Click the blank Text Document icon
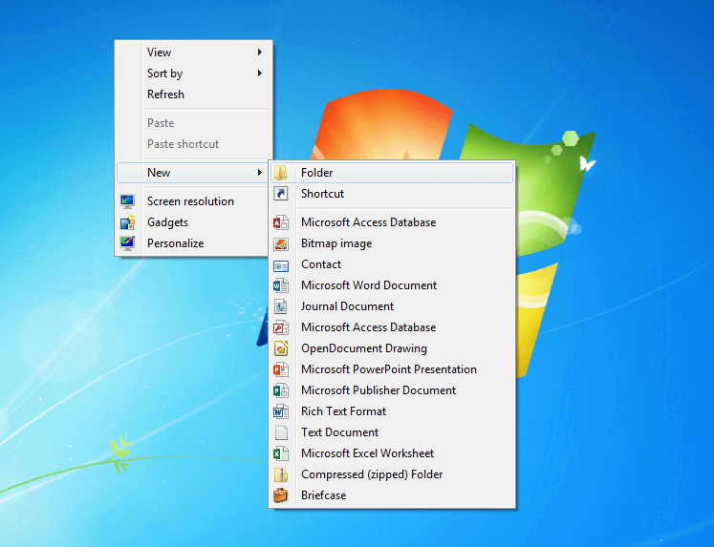 point(281,432)
